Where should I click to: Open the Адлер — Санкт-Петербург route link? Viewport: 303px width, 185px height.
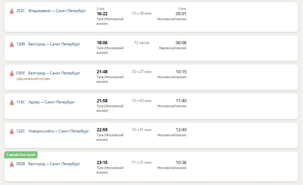coord(51,102)
